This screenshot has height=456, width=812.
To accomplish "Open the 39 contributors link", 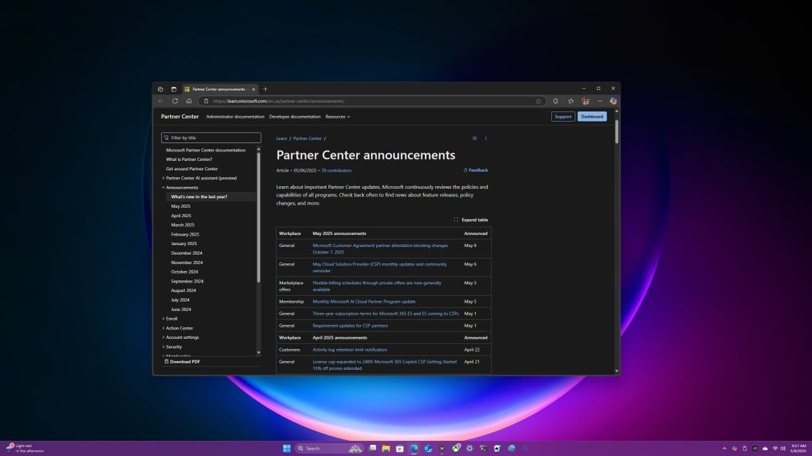I will (x=336, y=170).
